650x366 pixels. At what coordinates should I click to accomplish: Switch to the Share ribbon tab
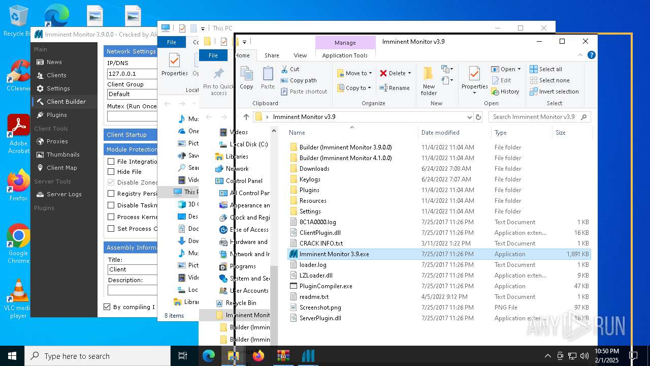pyautogui.click(x=272, y=55)
